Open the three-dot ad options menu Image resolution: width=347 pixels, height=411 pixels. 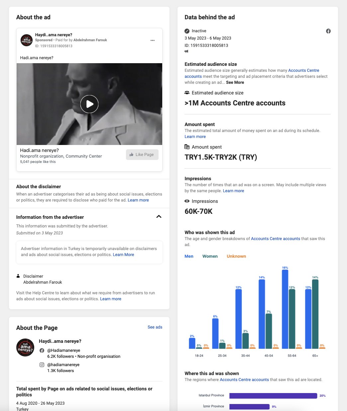[x=153, y=40]
